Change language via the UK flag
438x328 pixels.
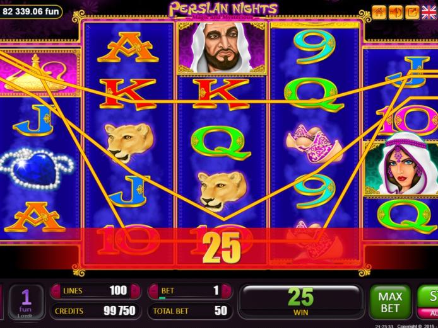tap(429, 13)
